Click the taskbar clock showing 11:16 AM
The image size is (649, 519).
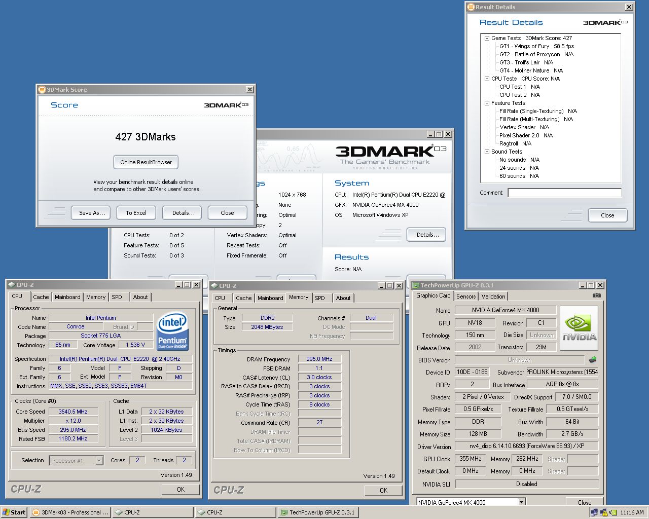632,512
